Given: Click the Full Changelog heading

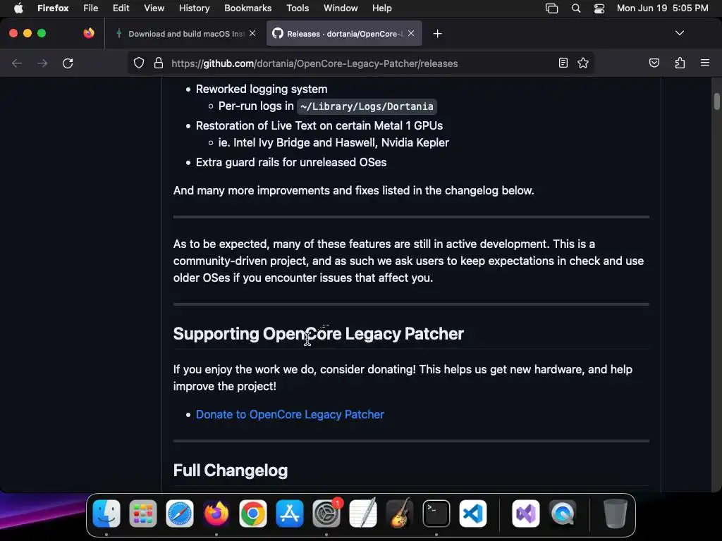Looking at the screenshot, I should coord(231,470).
